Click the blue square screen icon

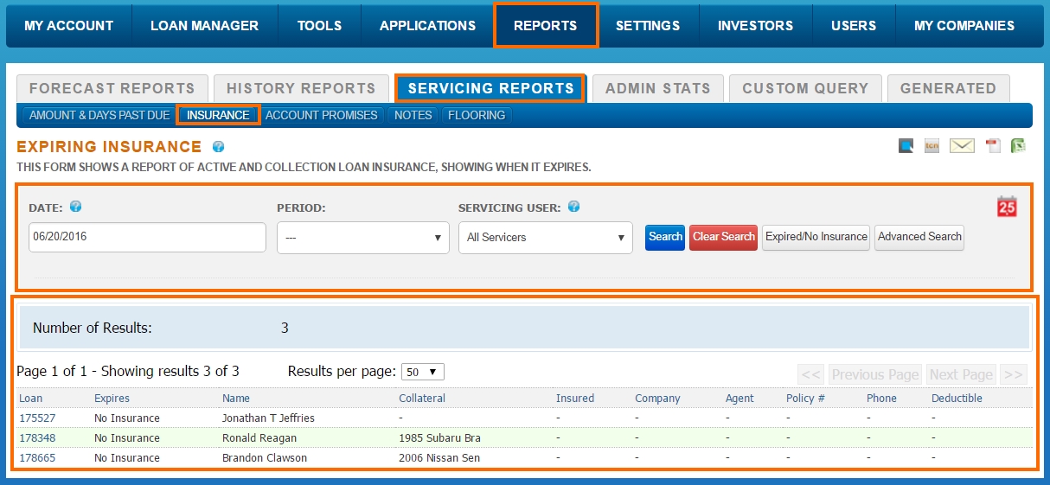click(x=906, y=146)
